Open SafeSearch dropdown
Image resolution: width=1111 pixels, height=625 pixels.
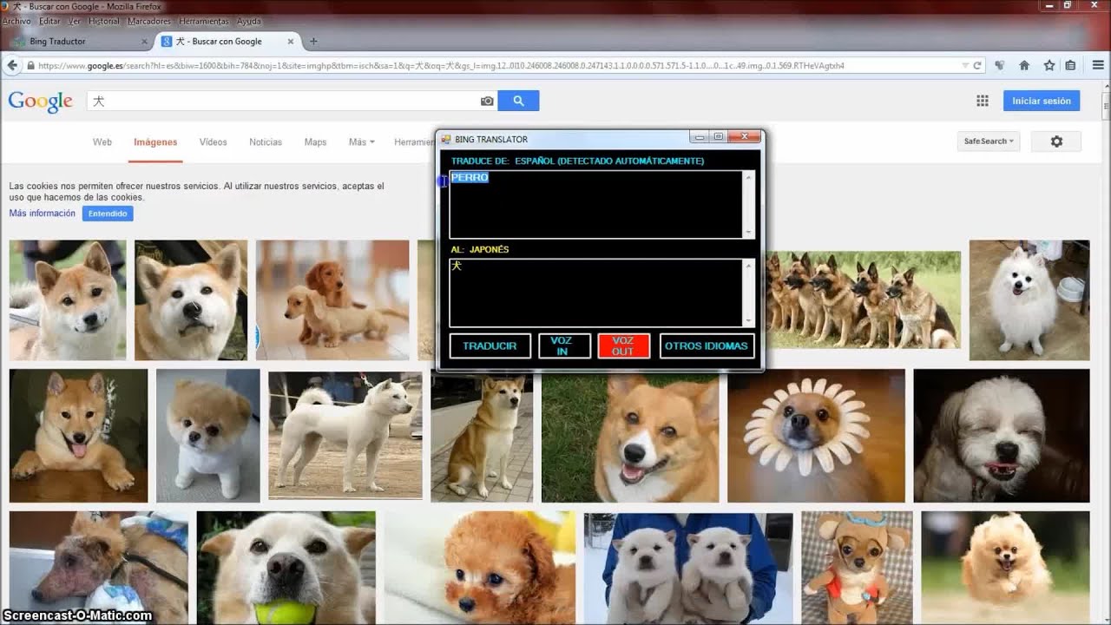pyautogui.click(x=989, y=141)
